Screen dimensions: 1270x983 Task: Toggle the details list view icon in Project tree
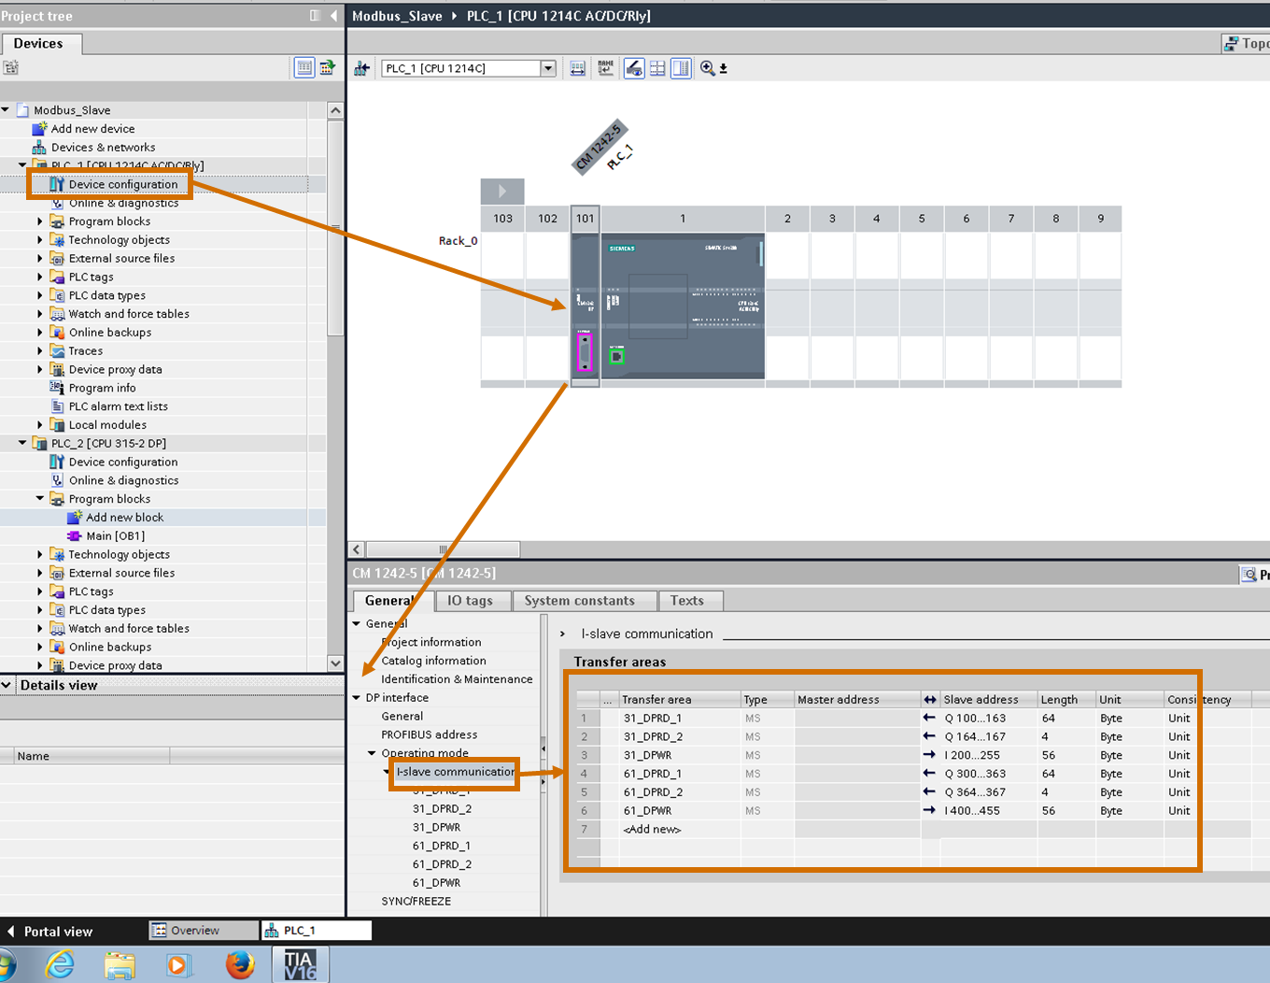pyautogui.click(x=304, y=67)
